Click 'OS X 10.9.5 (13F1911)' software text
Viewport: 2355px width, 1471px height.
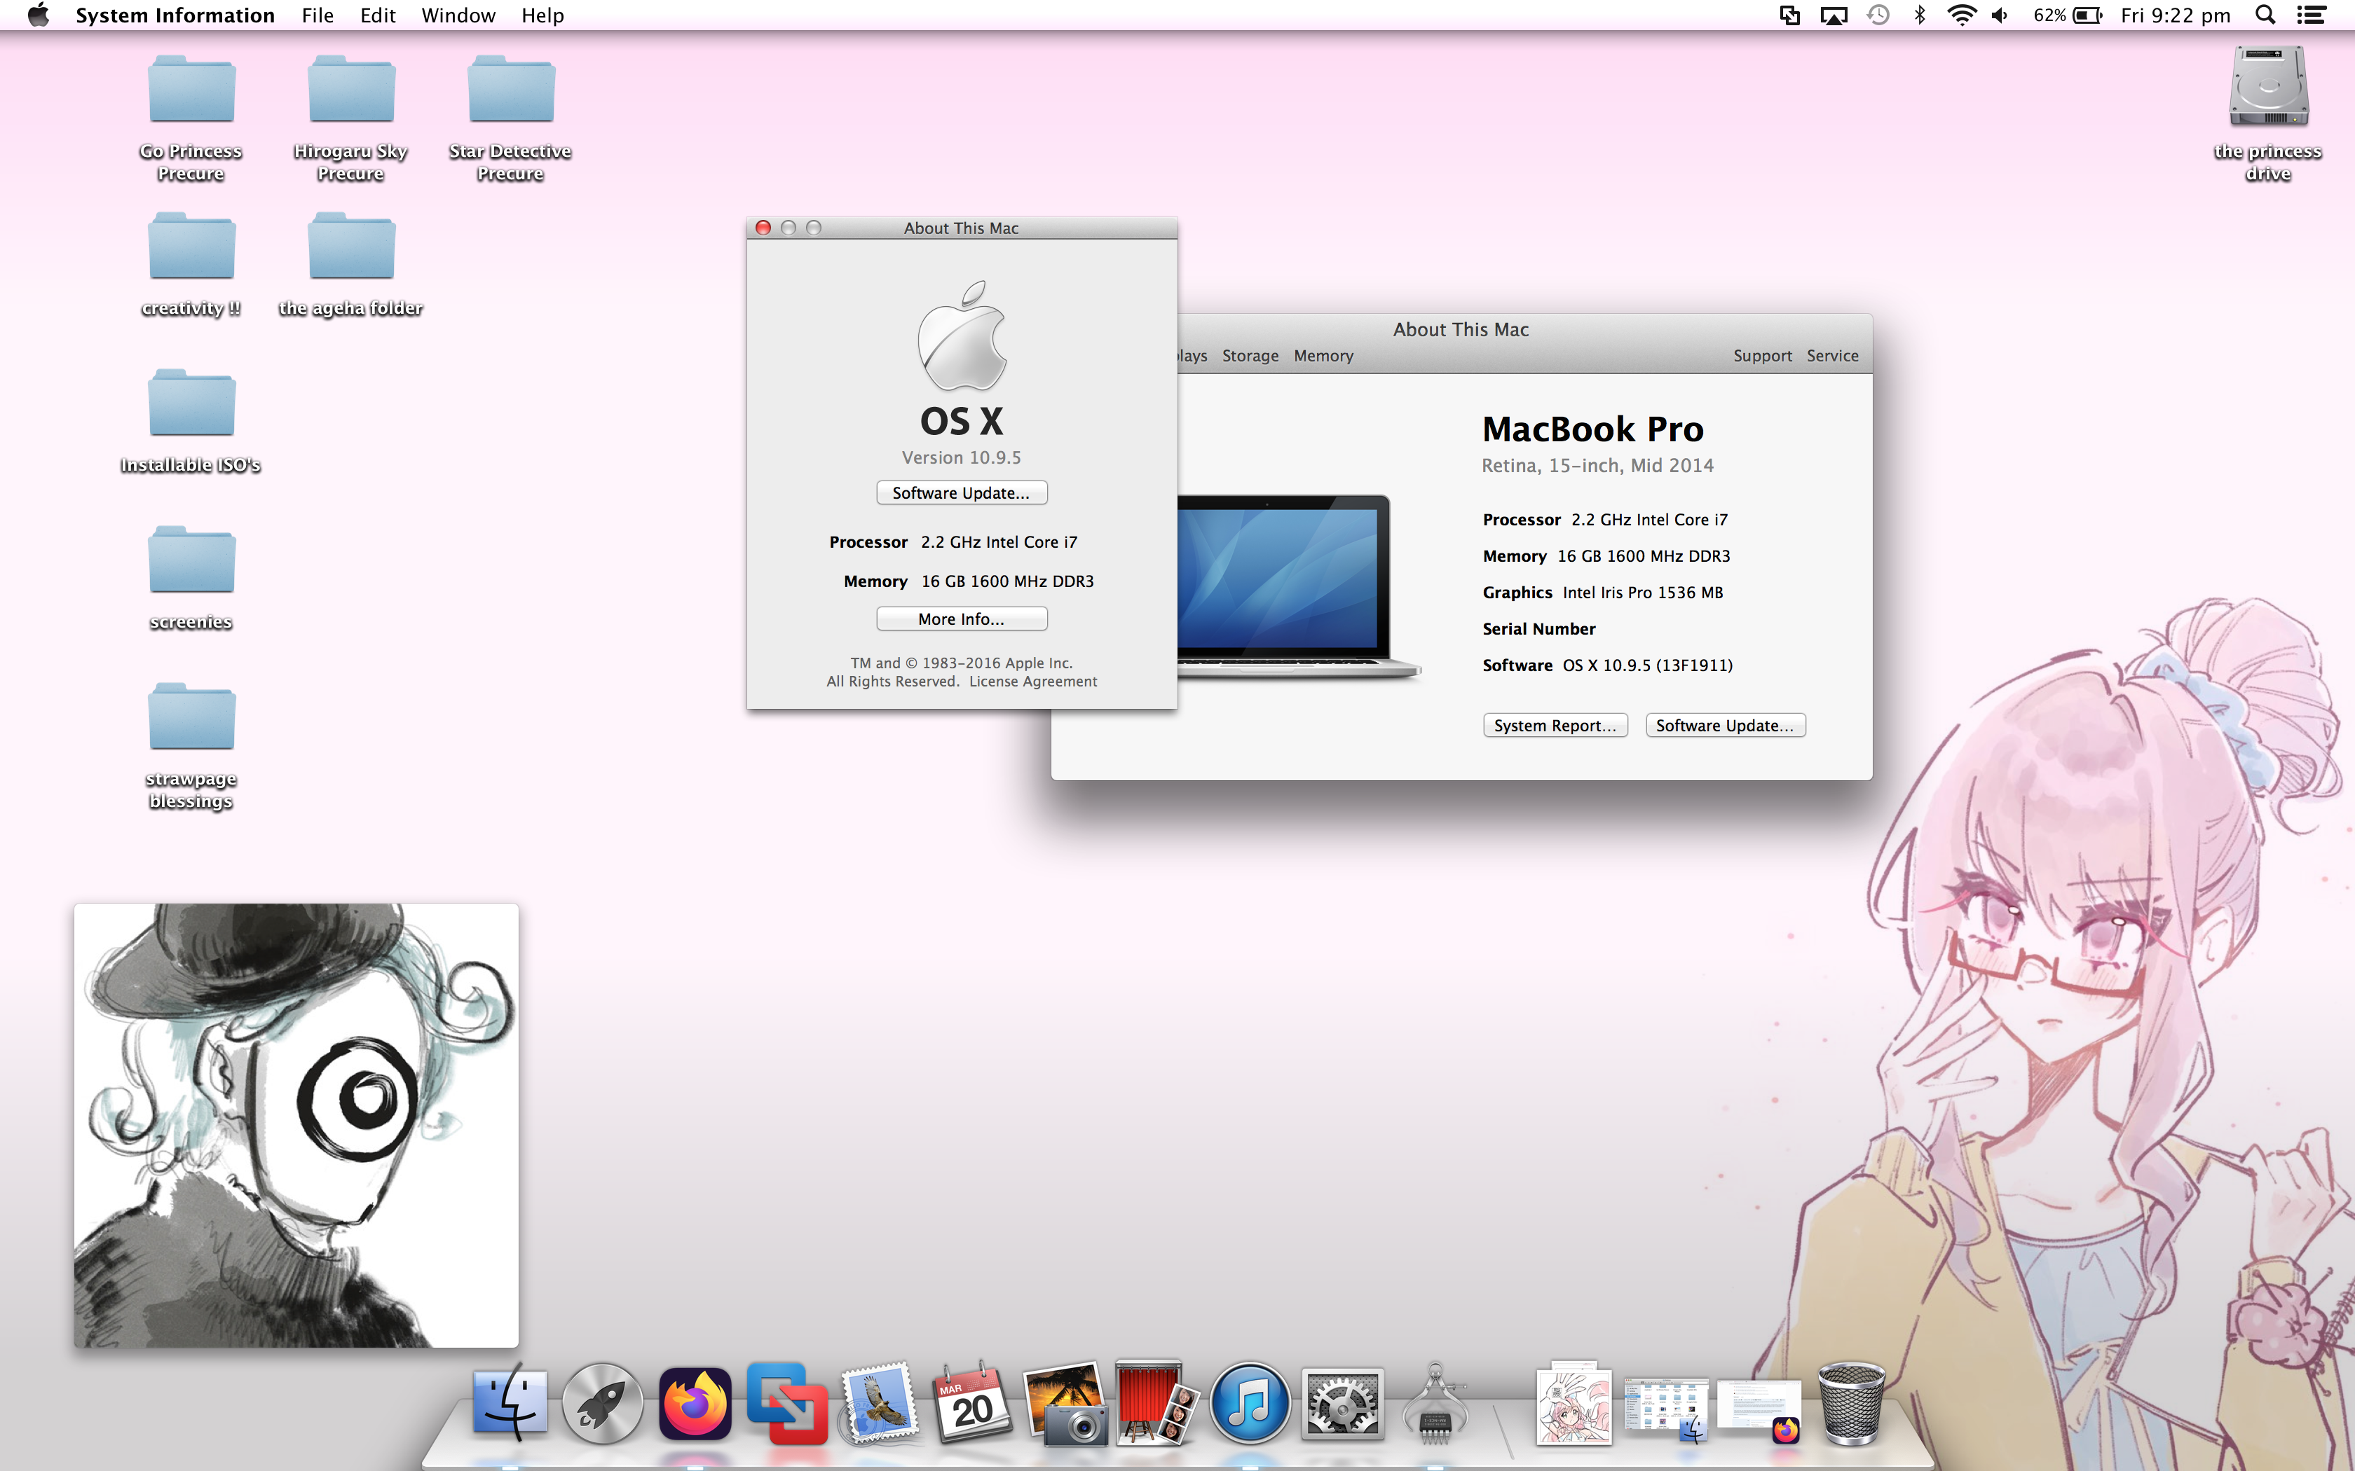point(1648,665)
